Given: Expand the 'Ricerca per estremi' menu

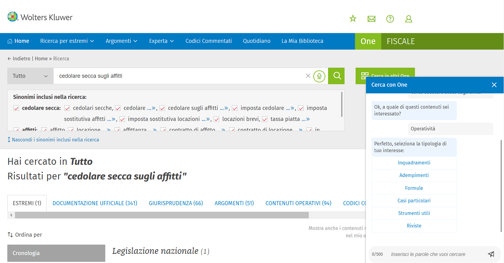Looking at the screenshot, I should 67,41.
